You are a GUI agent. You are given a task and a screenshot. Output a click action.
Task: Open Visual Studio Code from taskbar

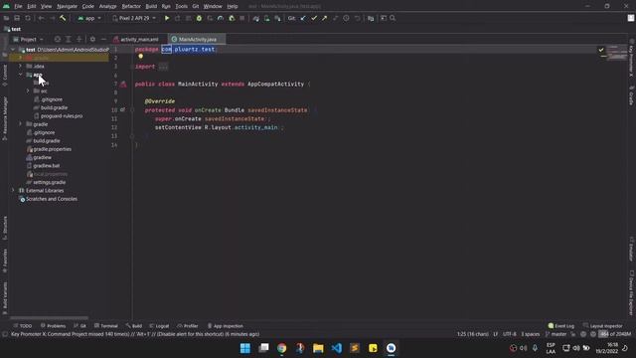(336, 348)
